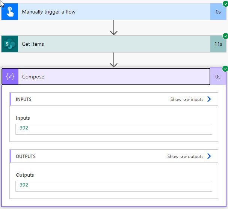Select the Inputs value field showing 392

click(x=114, y=129)
